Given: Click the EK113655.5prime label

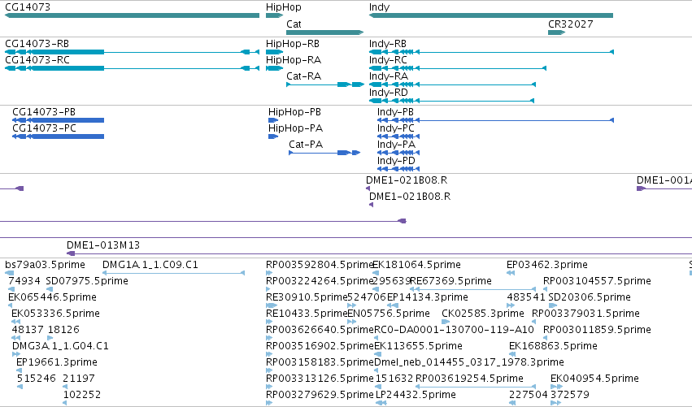Looking at the screenshot, I should click(418, 346).
